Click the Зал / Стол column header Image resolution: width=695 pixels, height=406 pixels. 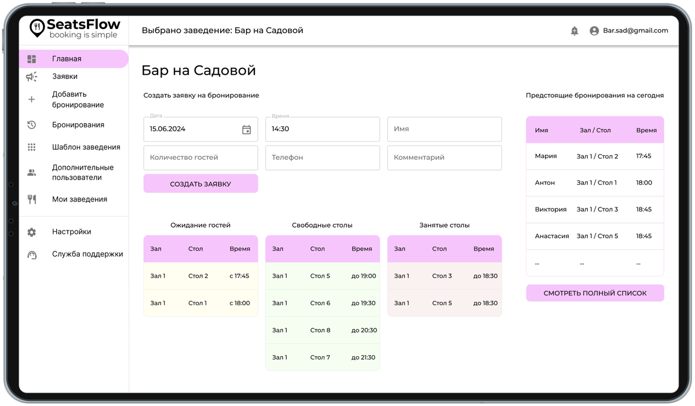[595, 130]
